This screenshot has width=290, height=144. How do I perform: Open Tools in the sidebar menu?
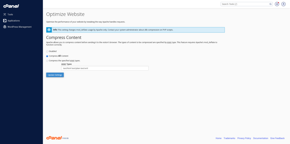[10, 14]
